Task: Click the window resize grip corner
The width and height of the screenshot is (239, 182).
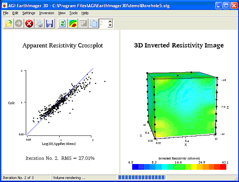Action: 236,178
